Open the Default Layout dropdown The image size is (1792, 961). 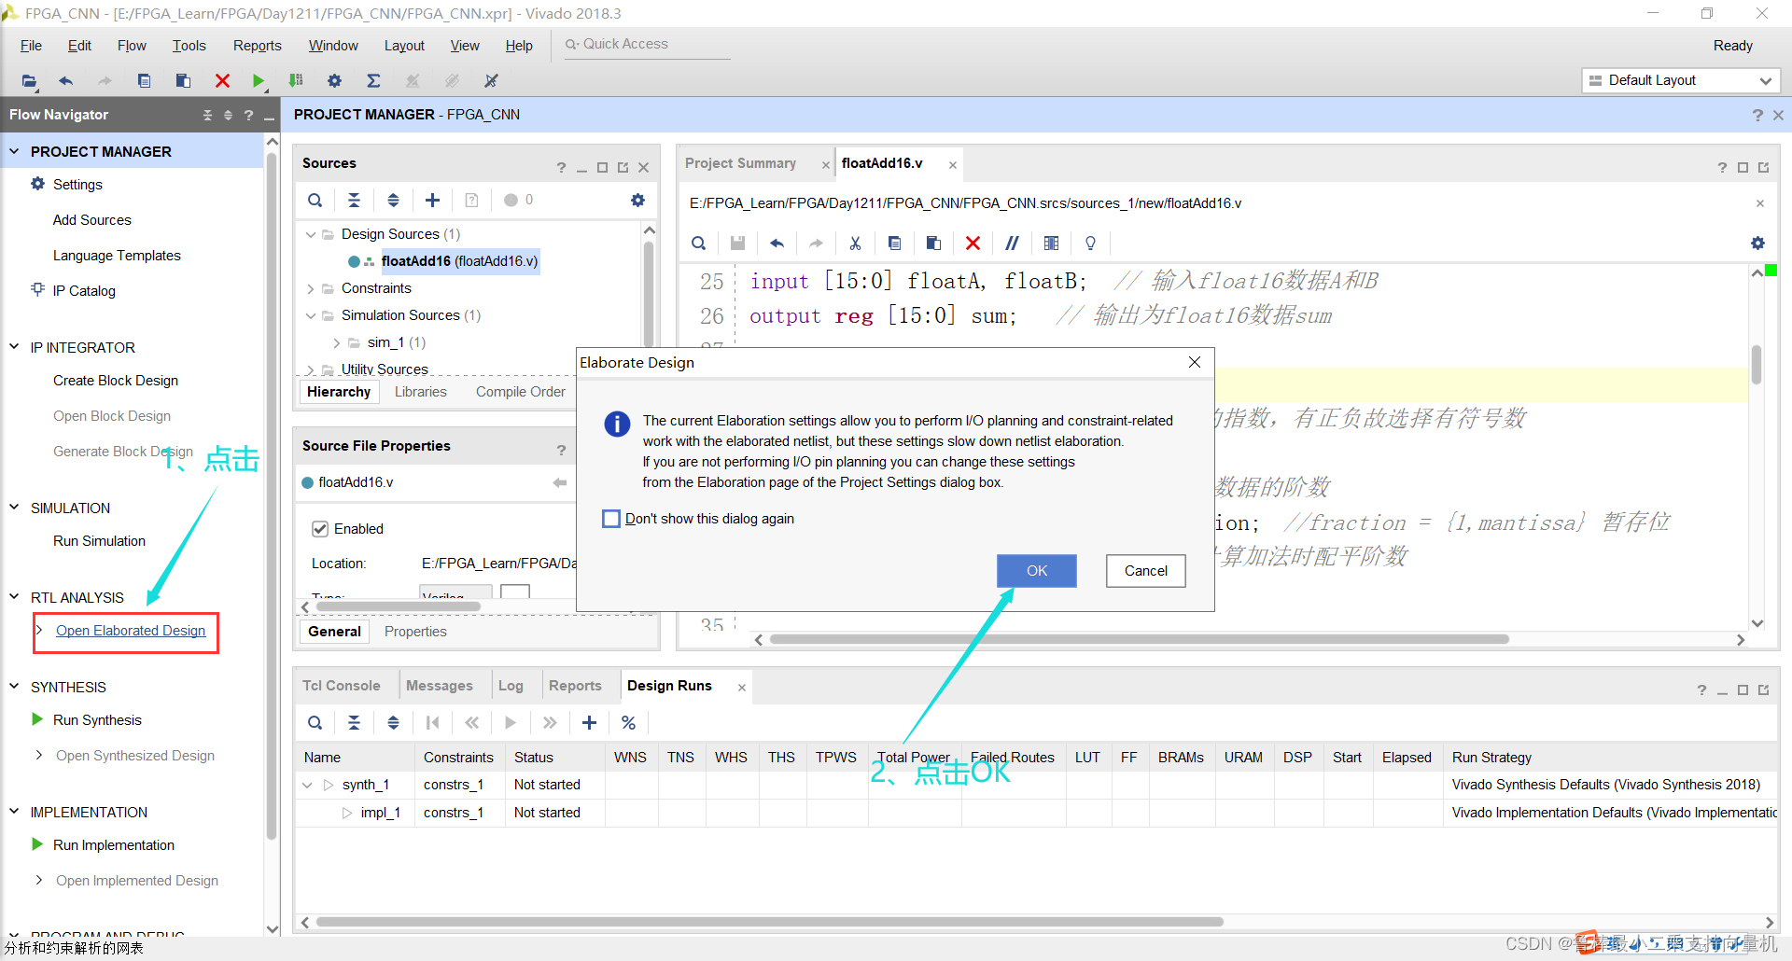(1681, 80)
